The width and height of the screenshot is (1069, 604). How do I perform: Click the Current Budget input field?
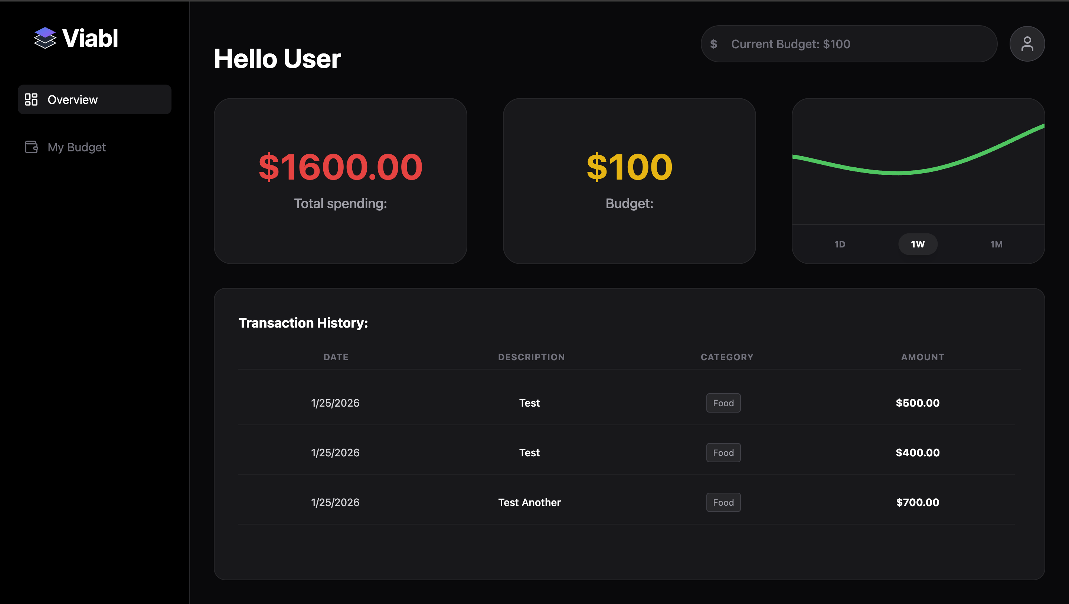point(855,44)
